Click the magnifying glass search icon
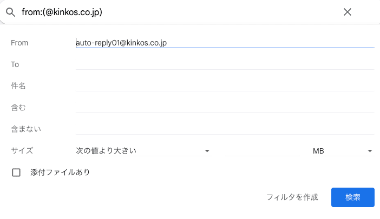Screen dimensions: 380x219 [x=10, y=12]
